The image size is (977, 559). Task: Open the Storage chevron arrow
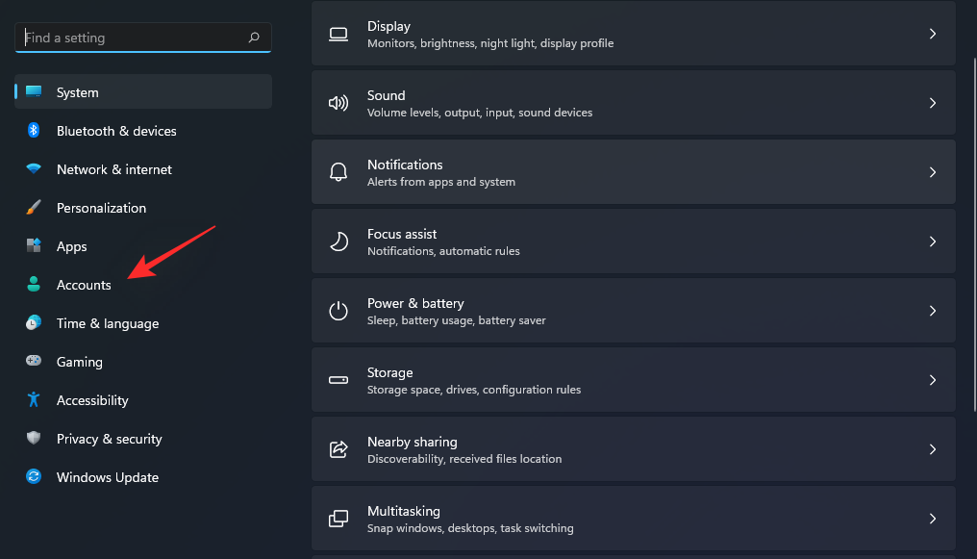(x=932, y=380)
